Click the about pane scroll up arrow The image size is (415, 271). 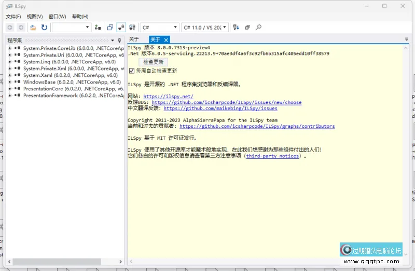tap(406, 48)
